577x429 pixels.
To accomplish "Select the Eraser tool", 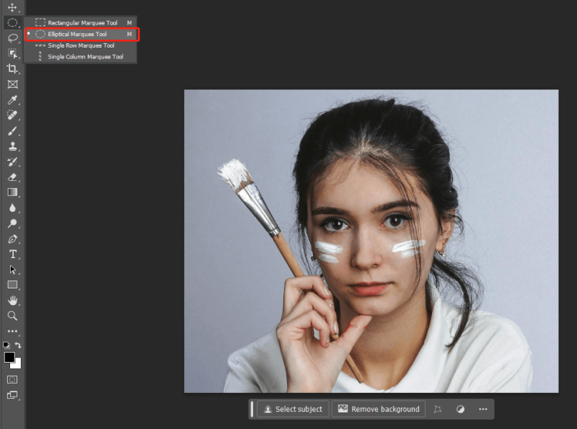I will coord(12,177).
